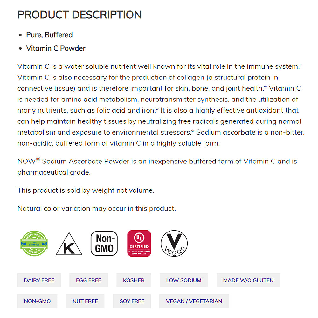Click the VEGAN / VEGETARIAN tag
Screen dimensions: 318x318
coord(194,301)
